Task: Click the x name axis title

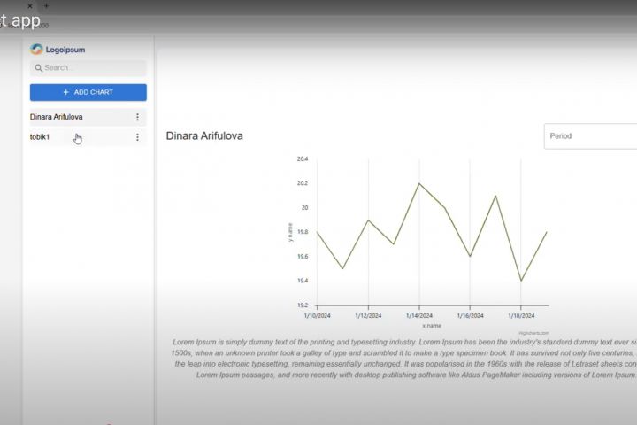Action: (432, 326)
